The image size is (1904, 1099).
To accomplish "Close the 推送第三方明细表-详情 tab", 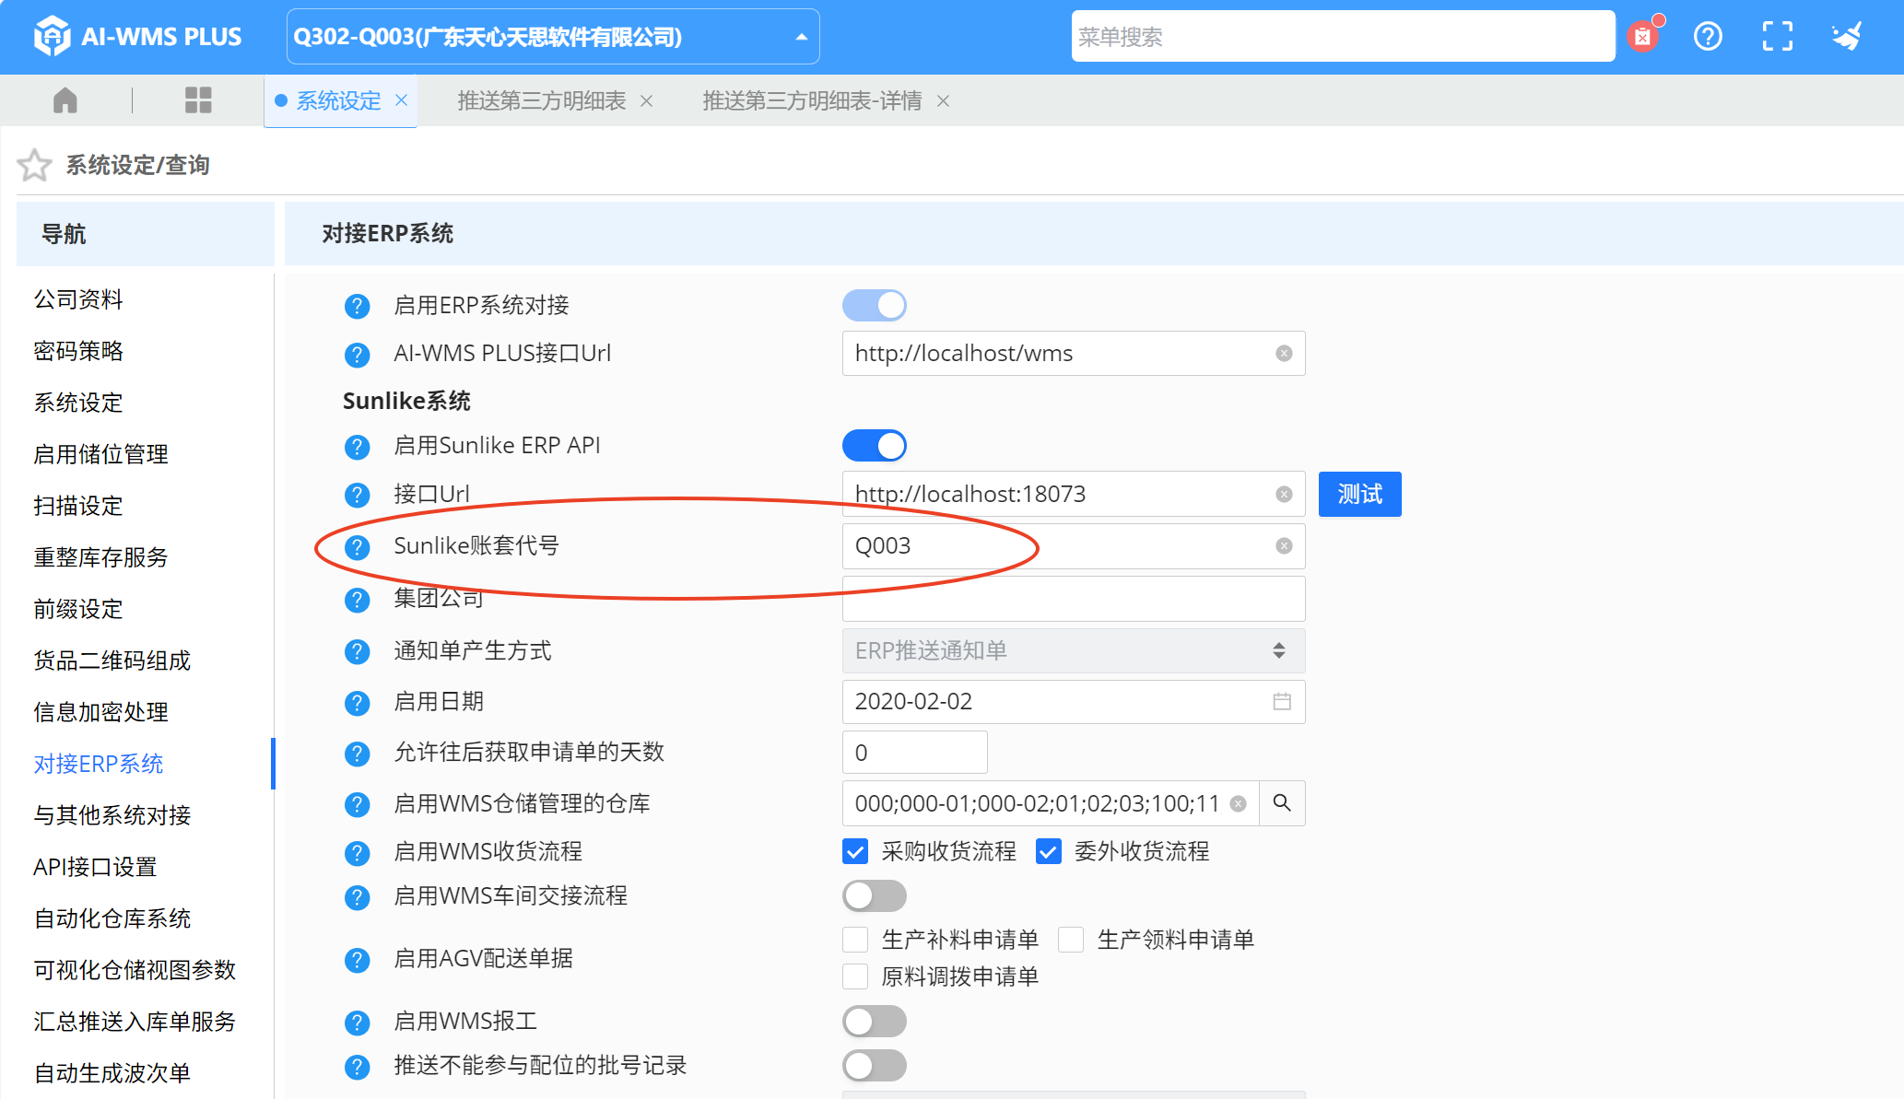I will pyautogui.click(x=943, y=100).
